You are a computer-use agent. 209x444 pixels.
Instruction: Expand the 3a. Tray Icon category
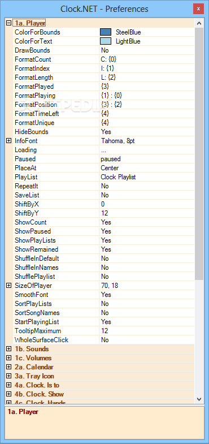click(9, 376)
